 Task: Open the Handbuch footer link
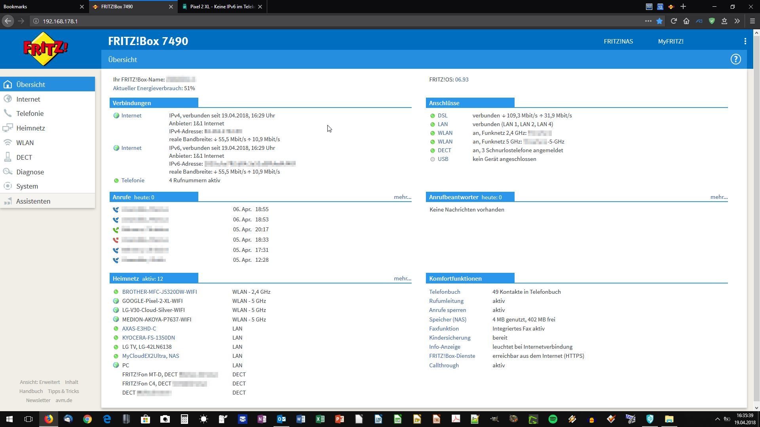[x=31, y=391]
